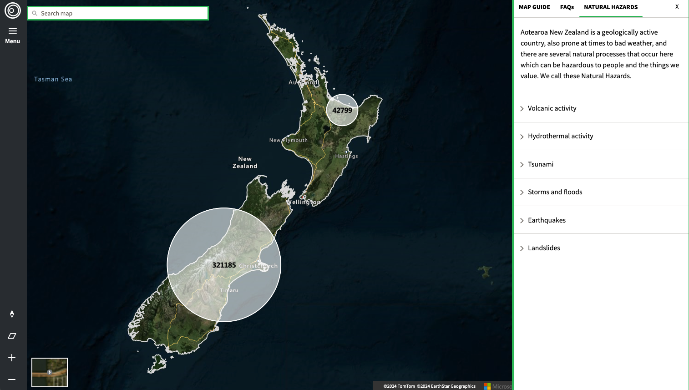Click the 42799 cluster bubble
689x390 pixels.
(342, 110)
